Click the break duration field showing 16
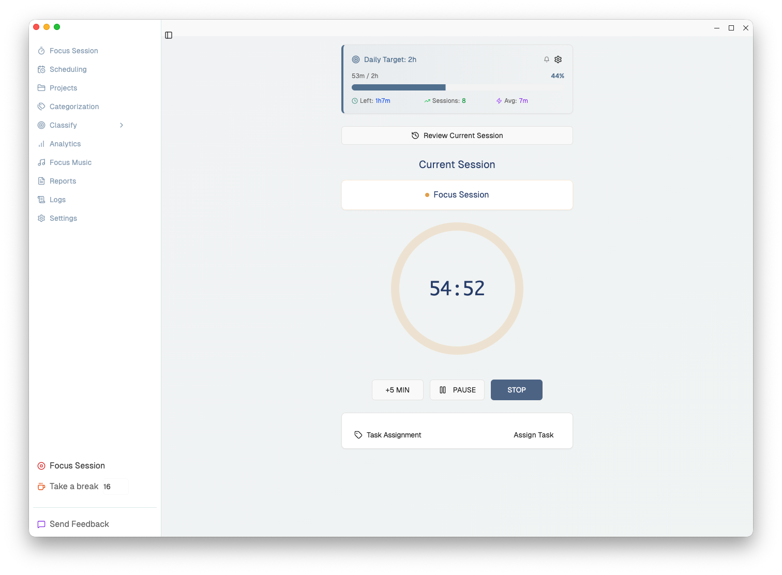This screenshot has height=575, width=782. [115, 487]
